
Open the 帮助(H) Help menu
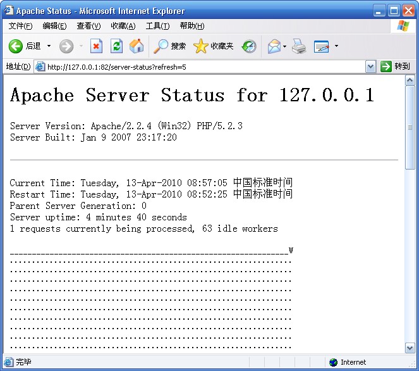[192, 26]
